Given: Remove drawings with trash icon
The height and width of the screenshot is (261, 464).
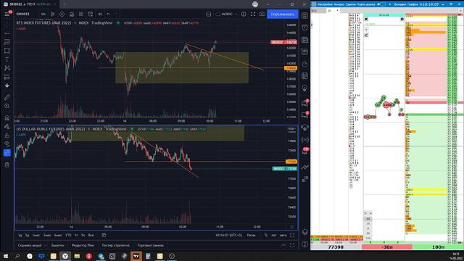Looking at the screenshot, I should (7, 165).
